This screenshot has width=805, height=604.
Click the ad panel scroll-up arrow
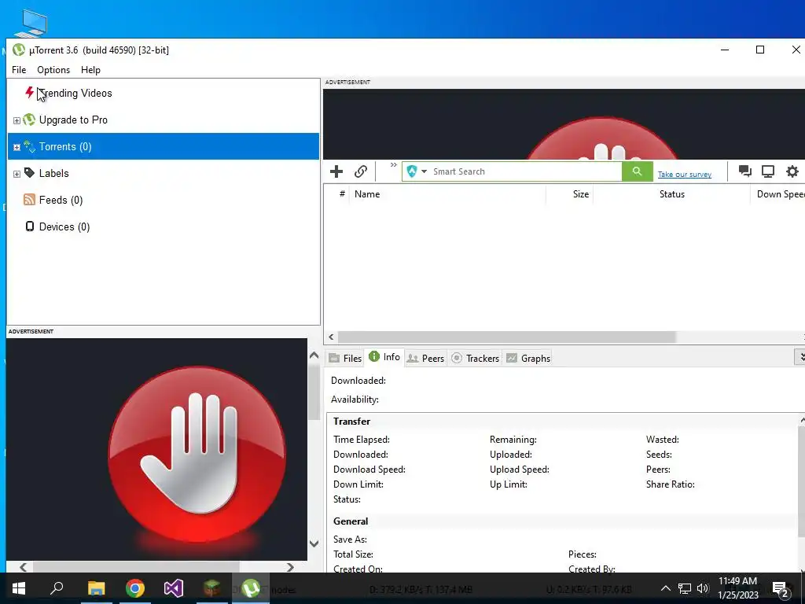(314, 355)
